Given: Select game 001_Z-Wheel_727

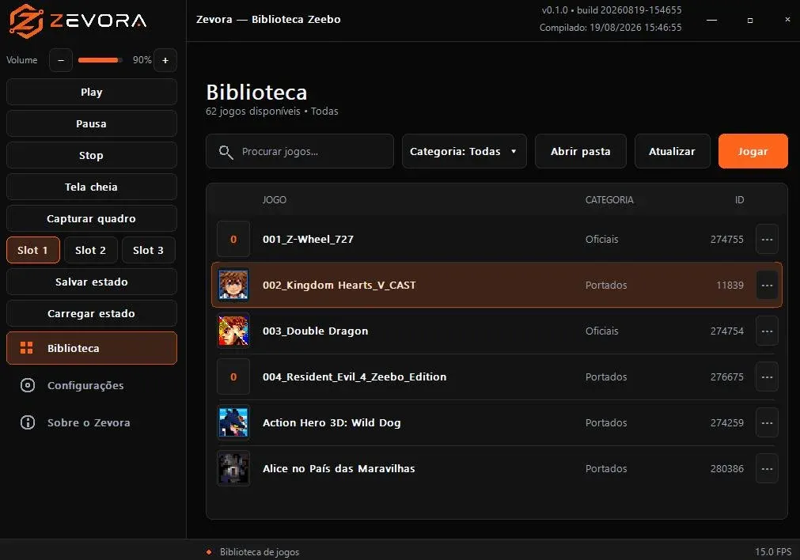Looking at the screenshot, I should (x=496, y=239).
